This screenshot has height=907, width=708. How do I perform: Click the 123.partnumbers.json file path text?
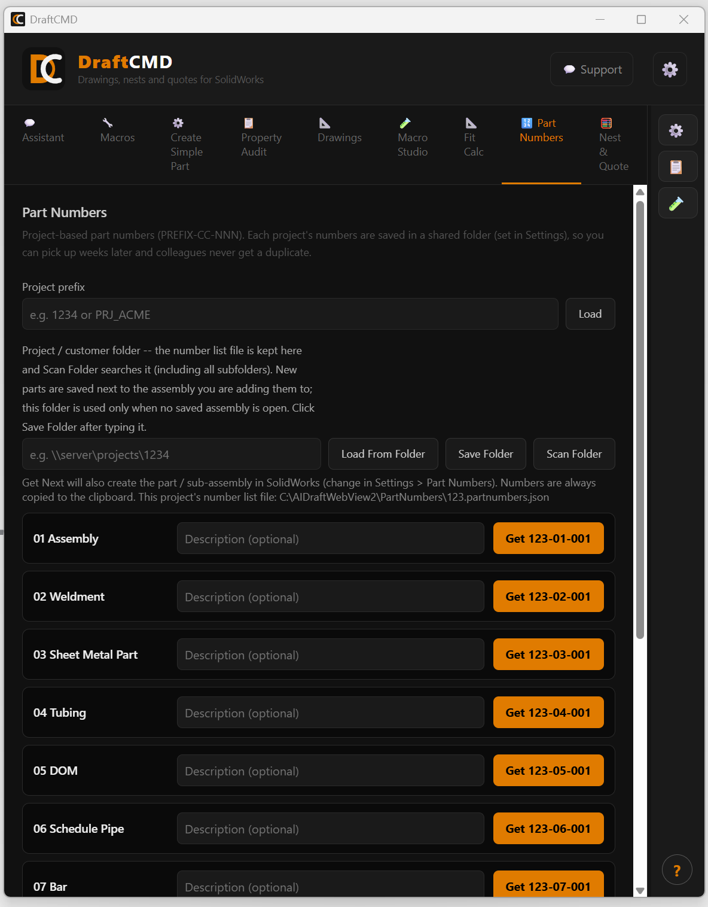tap(414, 497)
